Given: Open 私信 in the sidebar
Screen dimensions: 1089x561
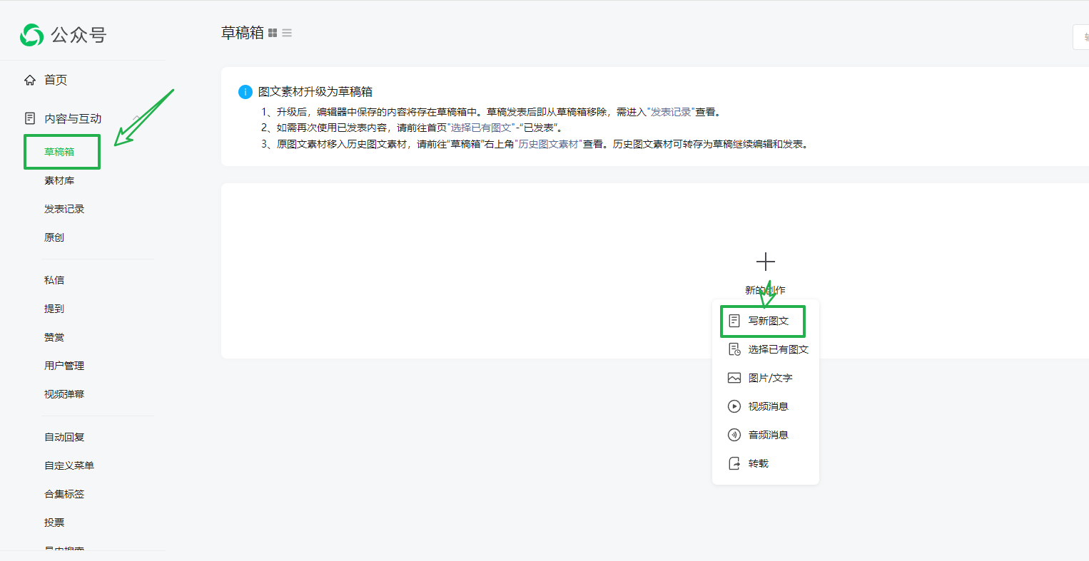Looking at the screenshot, I should pos(54,280).
